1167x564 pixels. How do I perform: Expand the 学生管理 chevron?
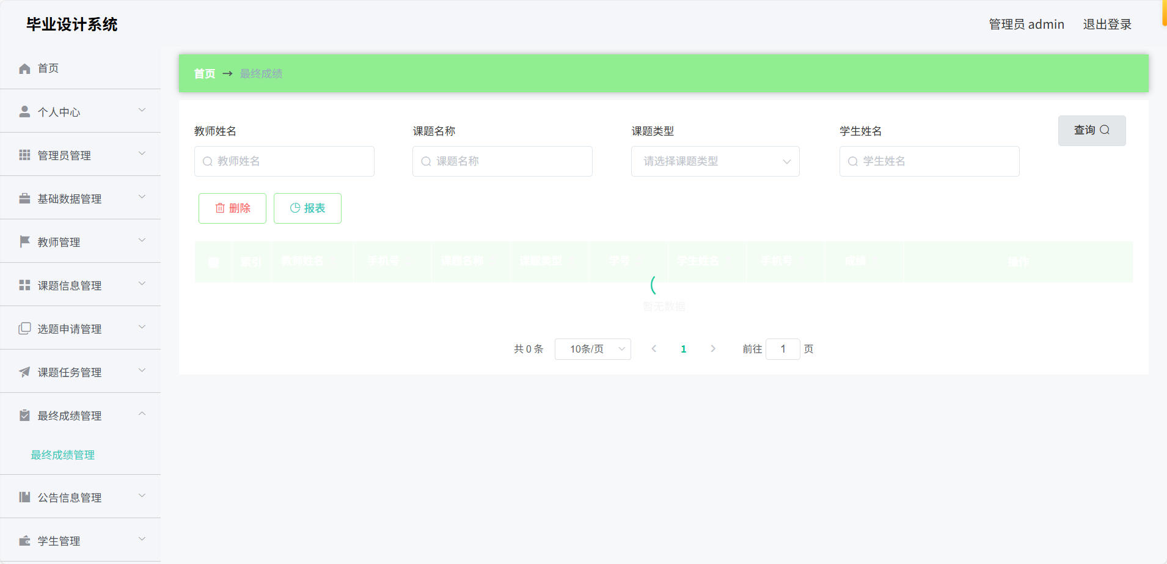tap(142, 540)
